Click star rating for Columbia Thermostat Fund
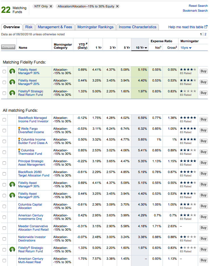Screen dimensions: 214x266 point(188,150)
